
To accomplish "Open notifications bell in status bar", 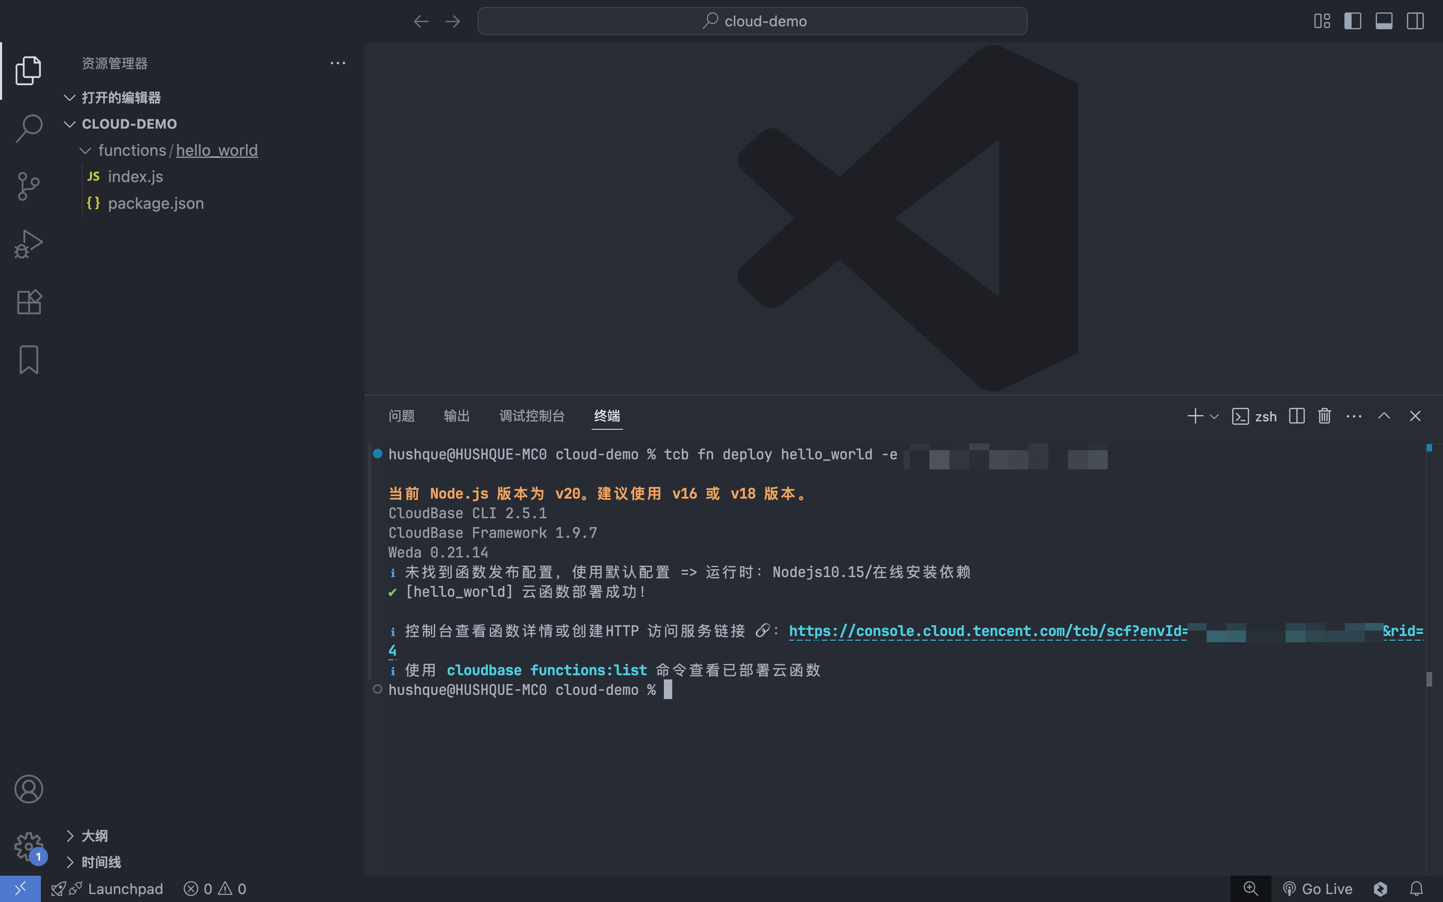I will tap(1416, 889).
